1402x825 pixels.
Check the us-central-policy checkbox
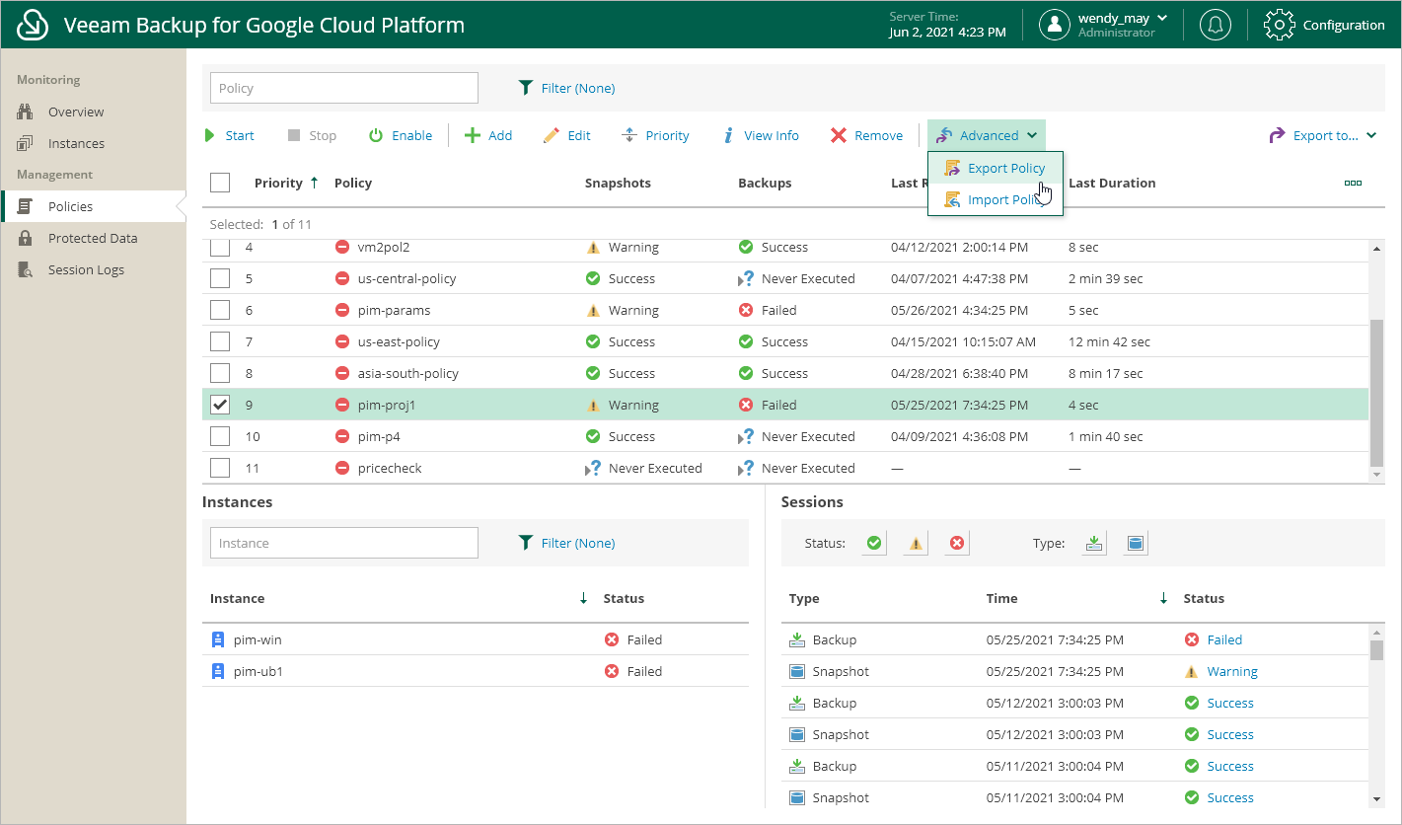220,278
